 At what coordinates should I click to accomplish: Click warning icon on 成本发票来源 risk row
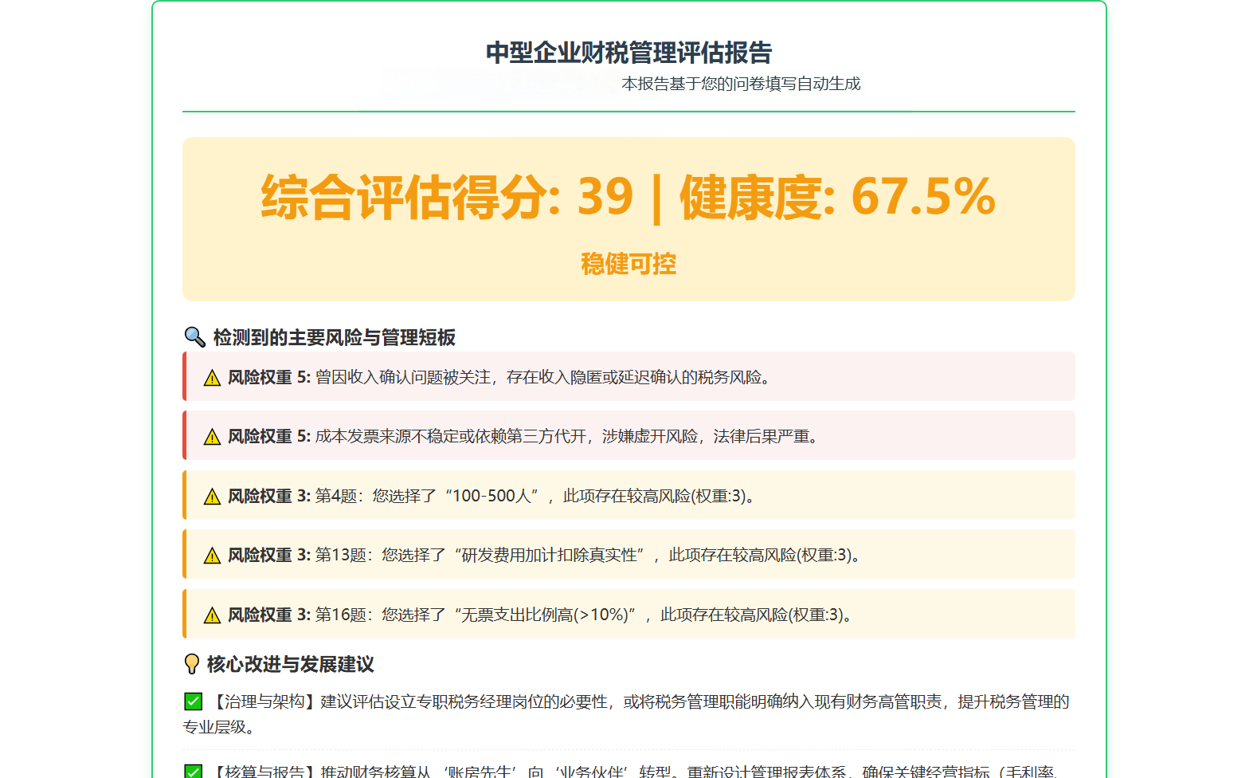(x=212, y=437)
